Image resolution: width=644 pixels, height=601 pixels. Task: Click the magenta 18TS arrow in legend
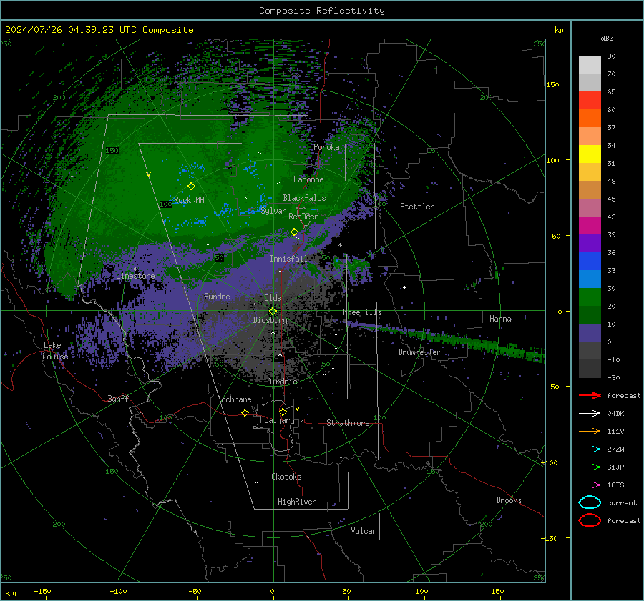[x=590, y=485]
